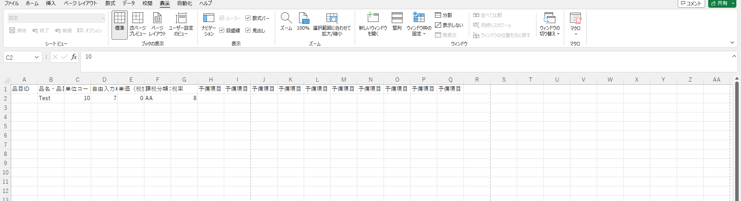The height and width of the screenshot is (201, 741).
Task: Select cell containing Test
Action: [51, 98]
